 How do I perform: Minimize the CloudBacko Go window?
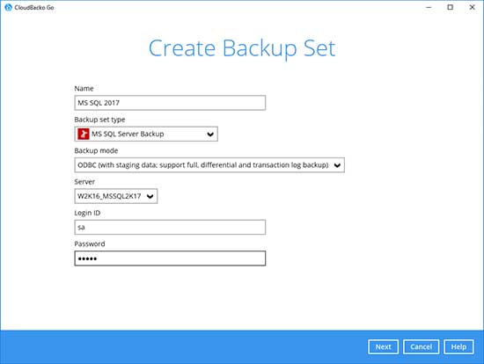click(429, 7)
